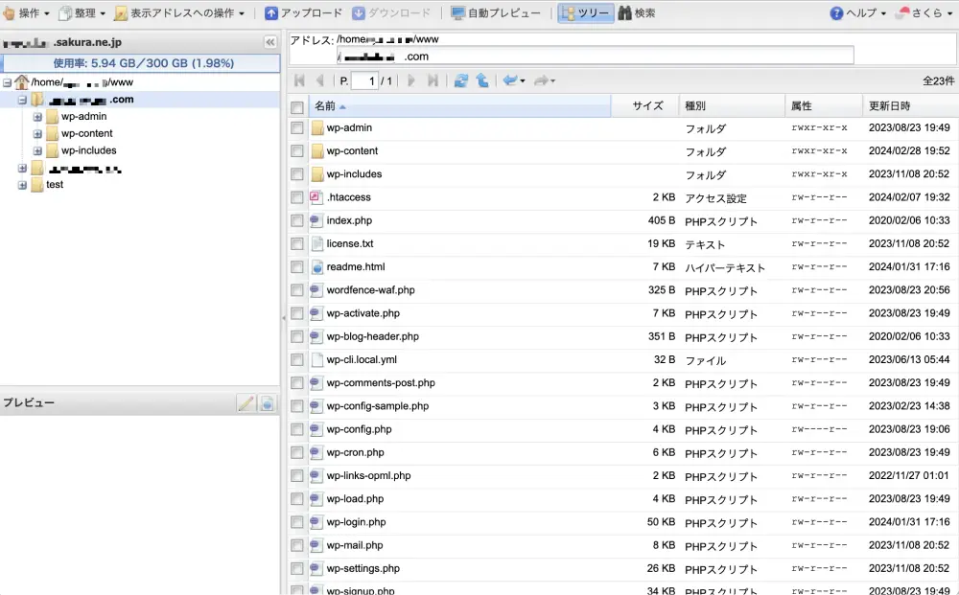Open the wp-login.php file

(356, 522)
